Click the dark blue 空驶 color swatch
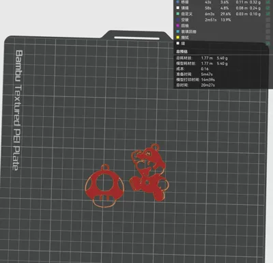Screen dimensions: 273x263 click(178, 20)
